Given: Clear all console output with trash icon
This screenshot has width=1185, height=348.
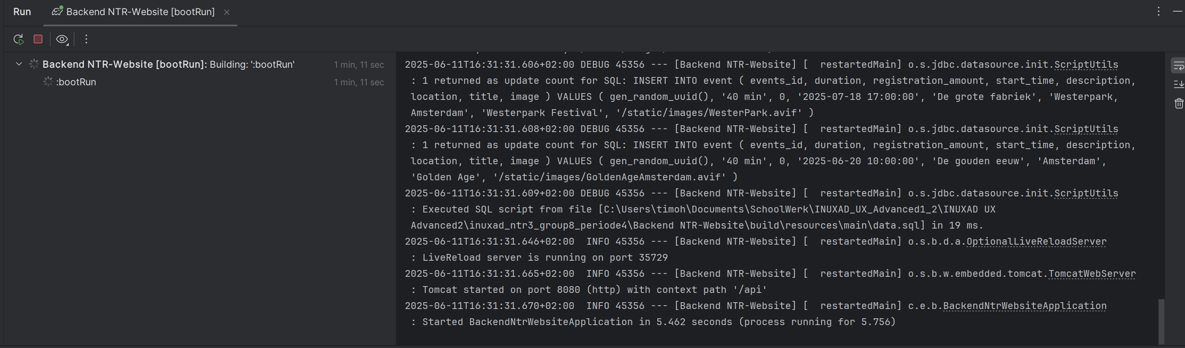Looking at the screenshot, I should (x=1178, y=103).
